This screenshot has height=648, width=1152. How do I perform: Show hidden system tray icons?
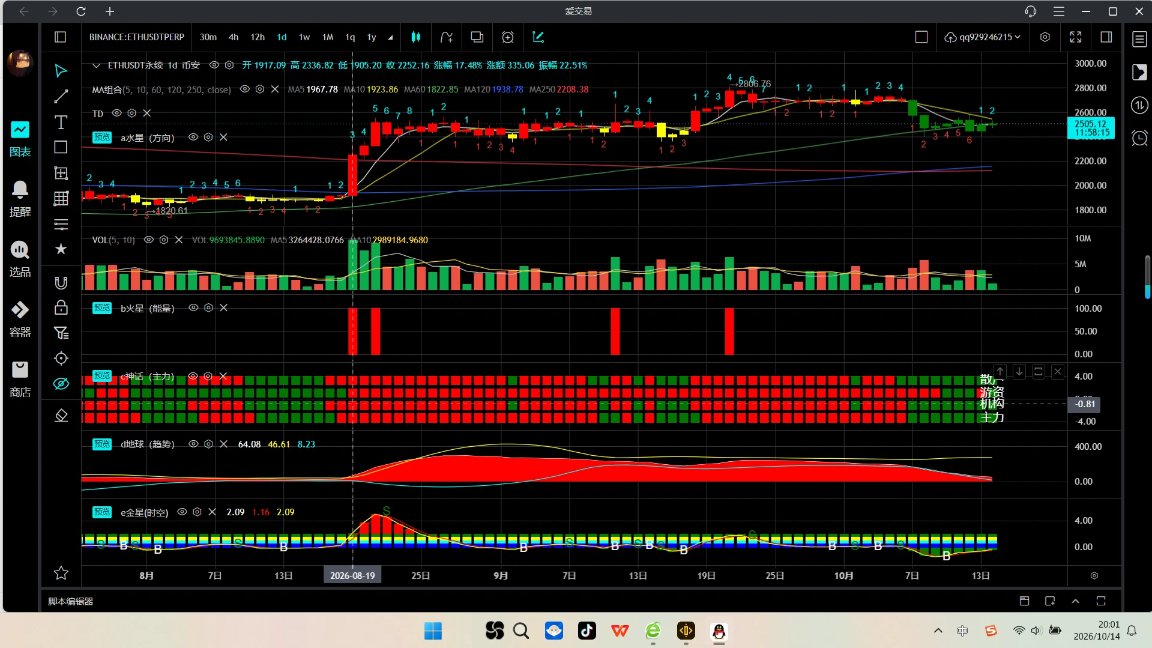coord(938,631)
